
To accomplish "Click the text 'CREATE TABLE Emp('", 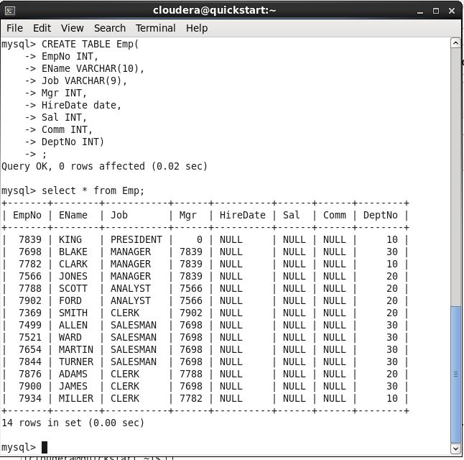I will click(x=90, y=44).
